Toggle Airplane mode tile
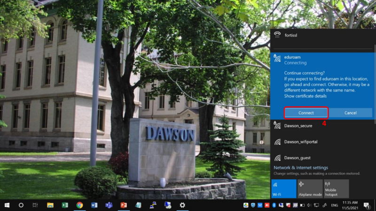 (310, 189)
